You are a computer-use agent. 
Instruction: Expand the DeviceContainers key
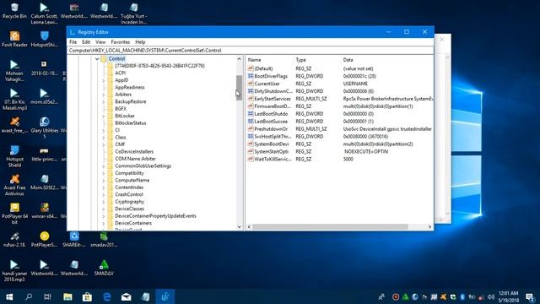tap(103, 223)
